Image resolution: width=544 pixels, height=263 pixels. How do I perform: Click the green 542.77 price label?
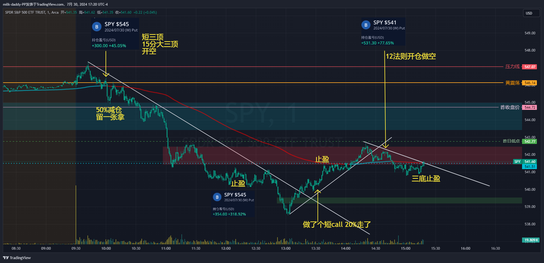(x=529, y=142)
